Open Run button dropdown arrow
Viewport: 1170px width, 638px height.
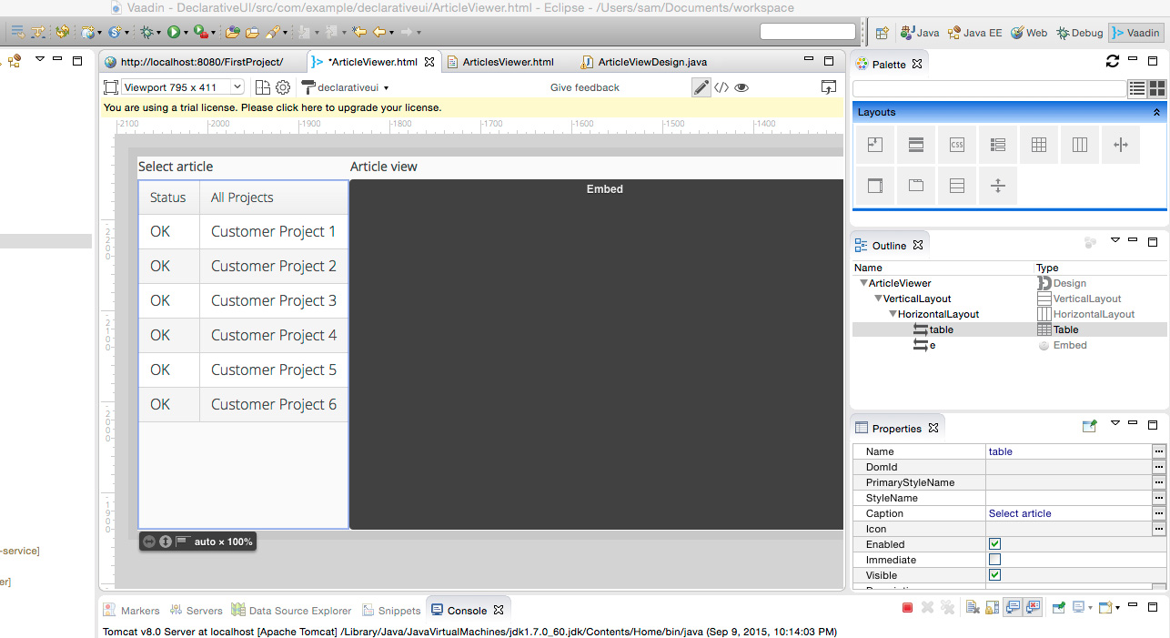(x=186, y=33)
